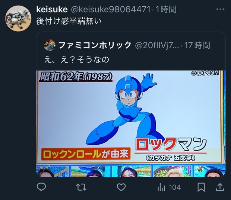This screenshot has height=200, width=231.
Task: Open the @20fIlVj7 handle in quoted post
Action: point(157,45)
